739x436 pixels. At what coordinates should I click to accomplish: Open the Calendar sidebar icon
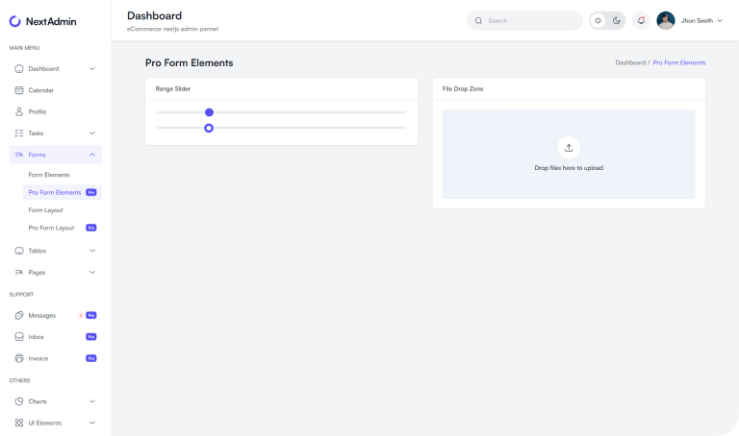coord(19,90)
